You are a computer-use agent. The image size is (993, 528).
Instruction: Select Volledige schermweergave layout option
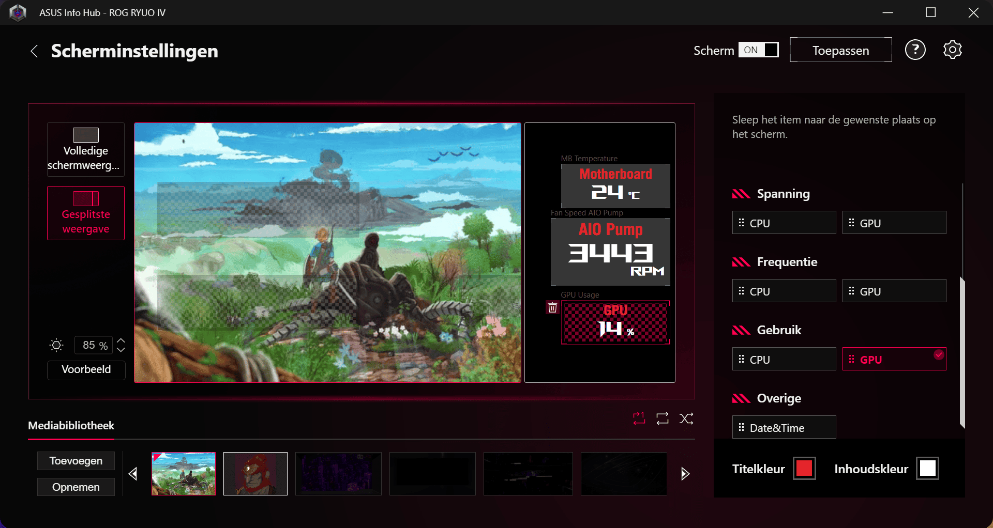pyautogui.click(x=86, y=150)
